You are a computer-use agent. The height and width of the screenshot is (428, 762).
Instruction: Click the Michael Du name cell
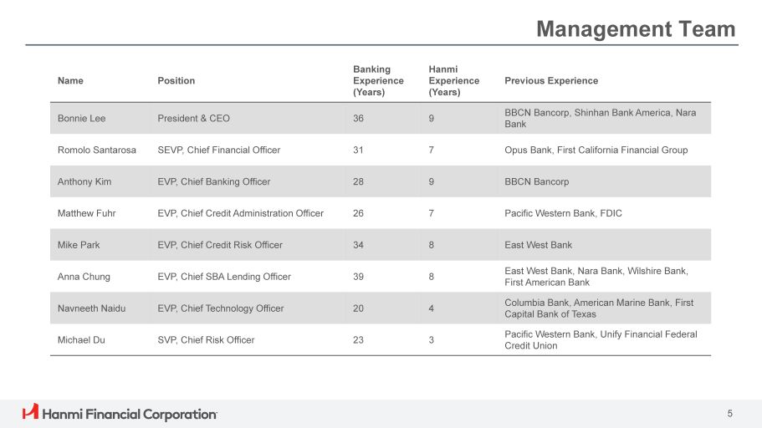[x=81, y=341]
